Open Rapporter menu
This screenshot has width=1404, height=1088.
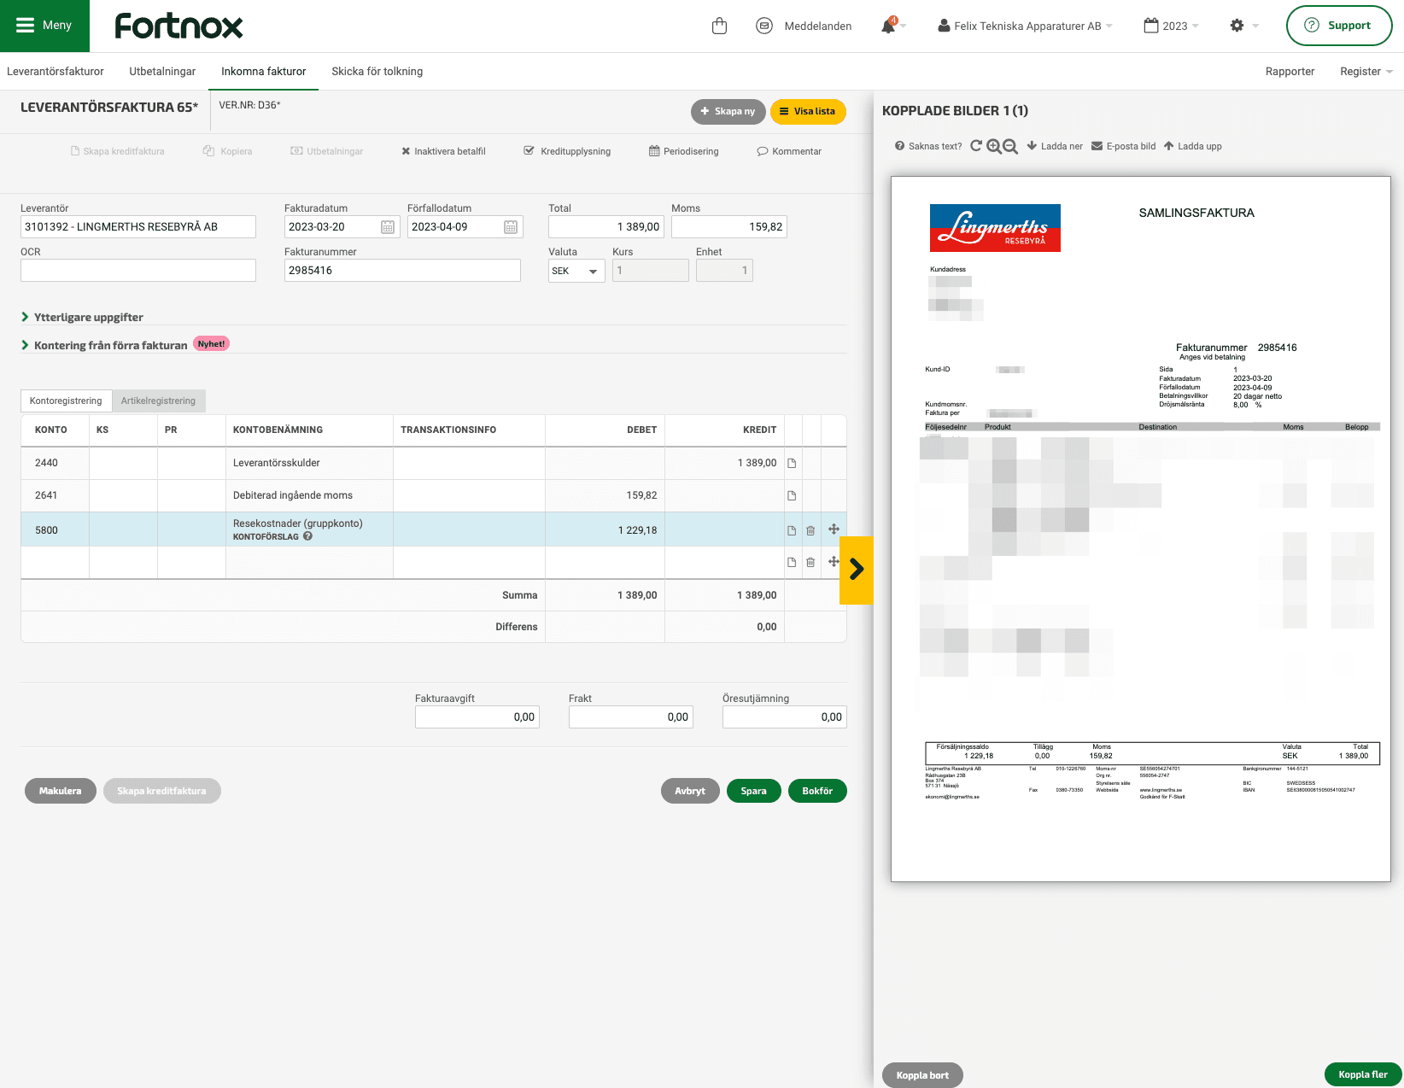click(1290, 72)
